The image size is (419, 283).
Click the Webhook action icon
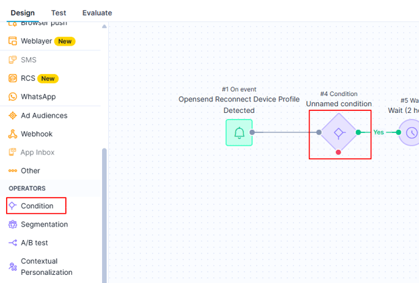pos(12,134)
